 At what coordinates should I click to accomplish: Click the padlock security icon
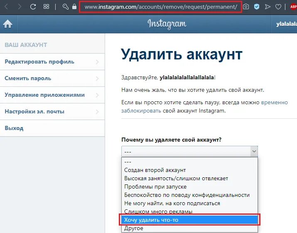74,7
